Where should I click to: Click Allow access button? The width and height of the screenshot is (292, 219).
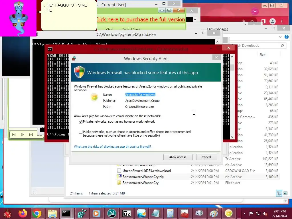[x=178, y=157]
